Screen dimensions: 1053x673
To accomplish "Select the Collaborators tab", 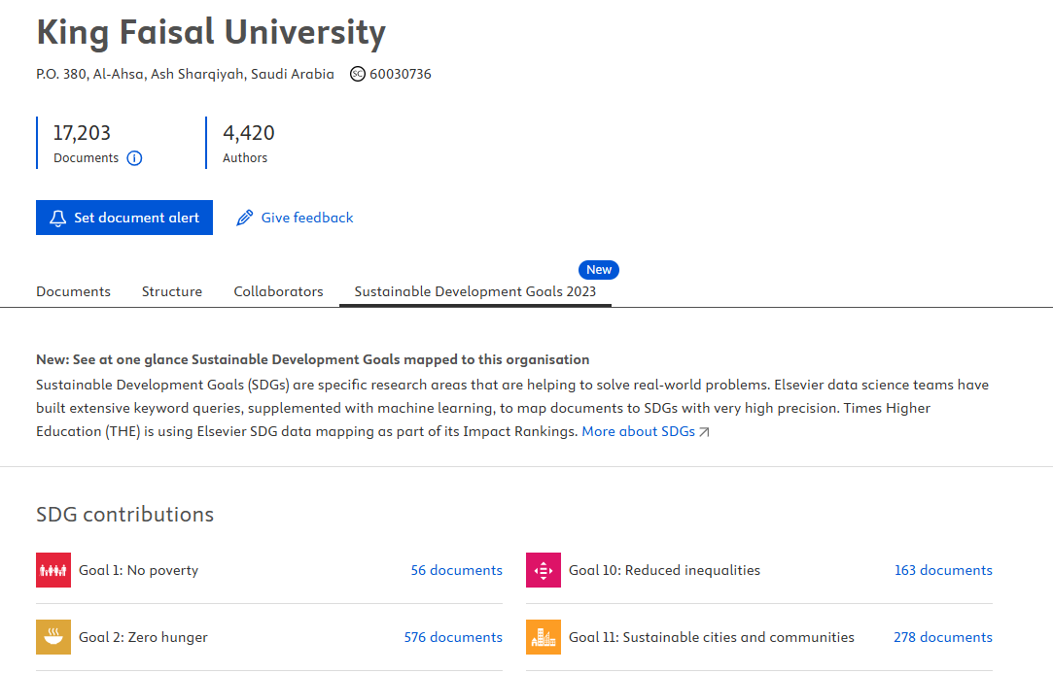I will coord(278,291).
